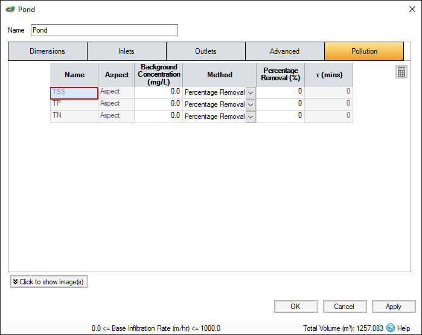The width and height of the screenshot is (422, 335).
Task: Edit Background Concentration for TN
Action: coord(159,116)
